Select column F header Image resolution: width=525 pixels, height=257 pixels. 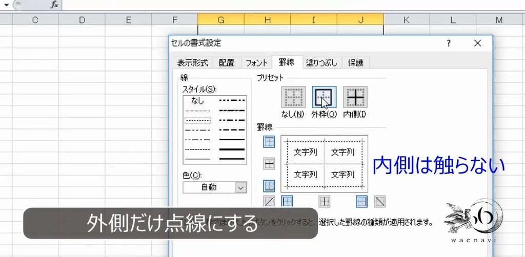tap(175, 20)
